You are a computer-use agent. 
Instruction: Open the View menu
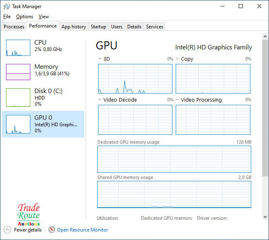click(x=44, y=17)
